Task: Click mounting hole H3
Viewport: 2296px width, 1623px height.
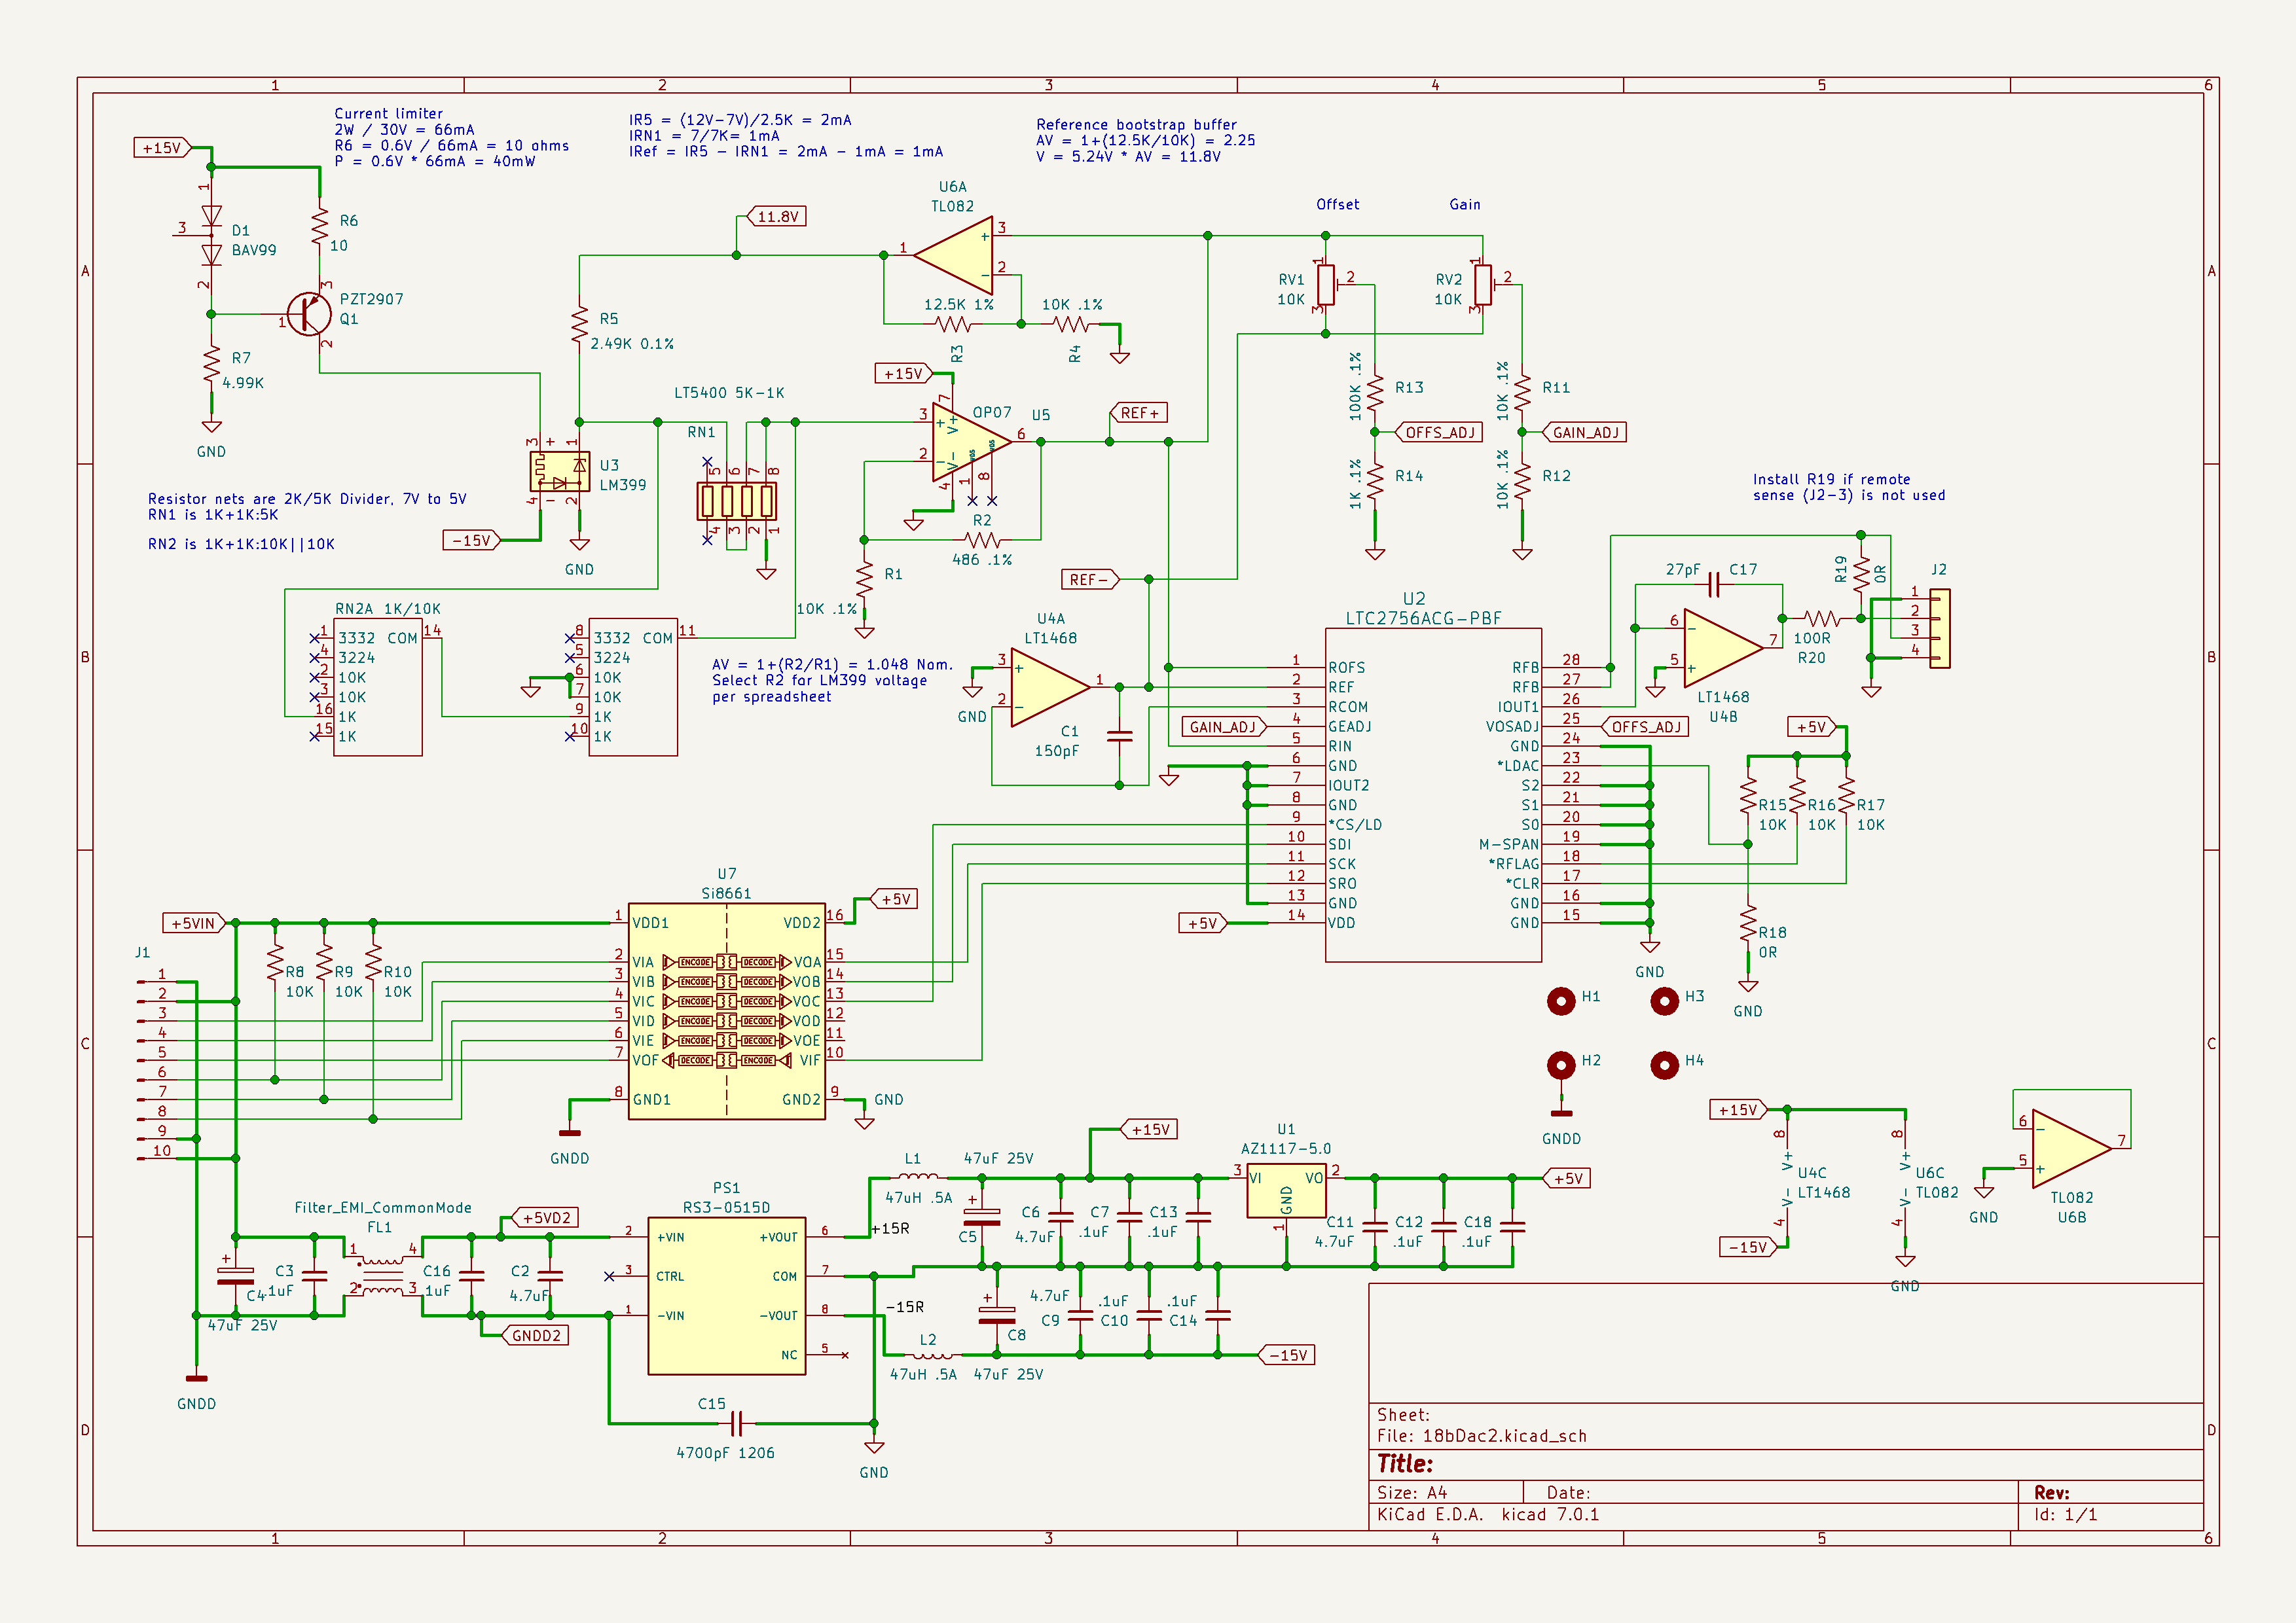Action: point(1664,1001)
